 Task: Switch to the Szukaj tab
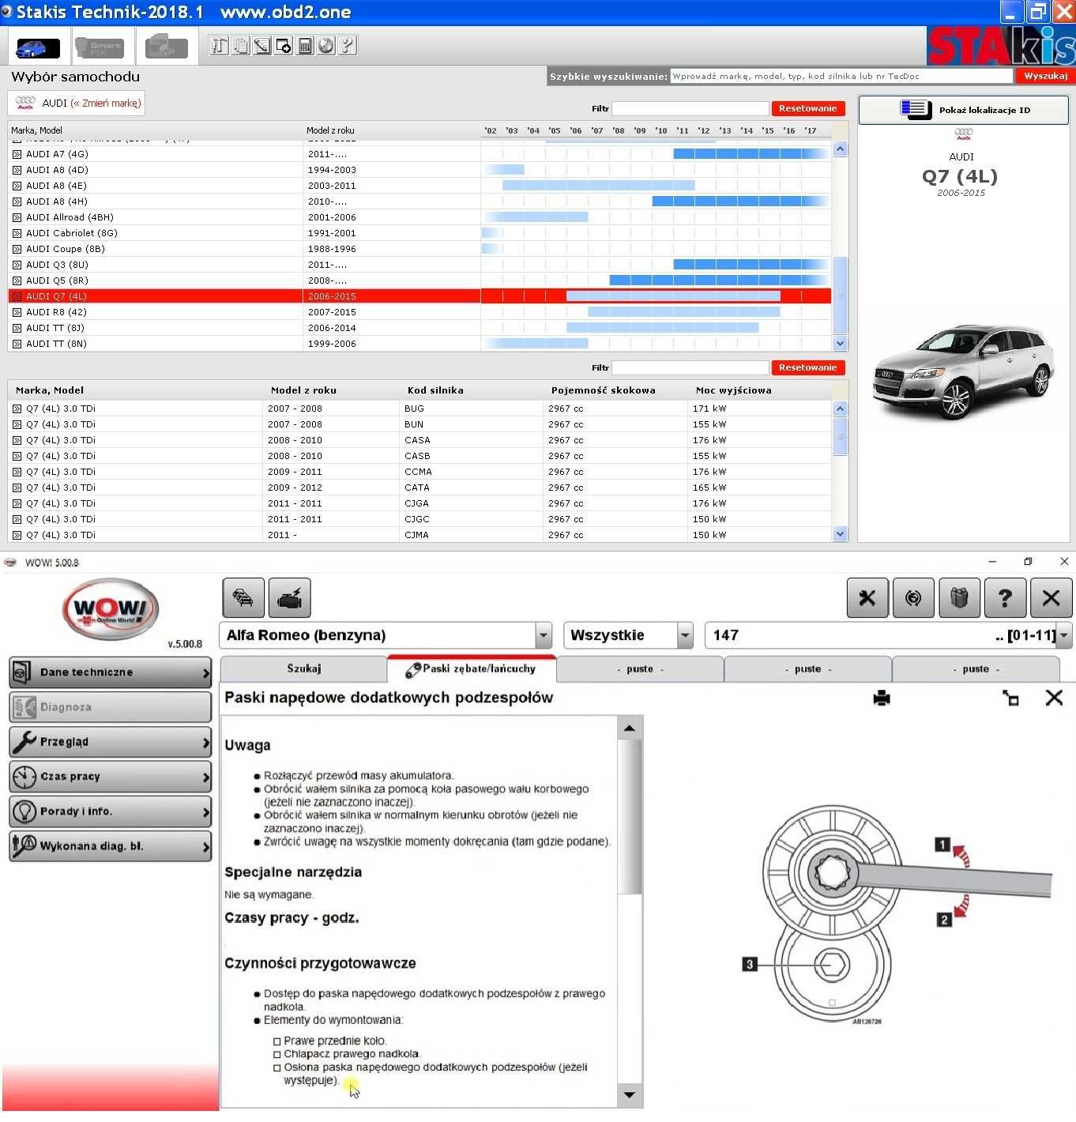click(304, 668)
